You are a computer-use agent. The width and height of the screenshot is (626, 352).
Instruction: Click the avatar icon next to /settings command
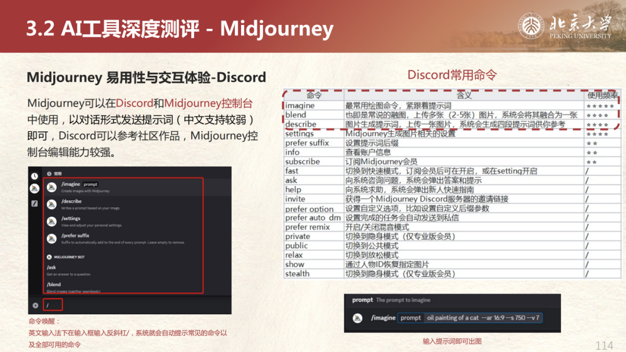[52, 221]
